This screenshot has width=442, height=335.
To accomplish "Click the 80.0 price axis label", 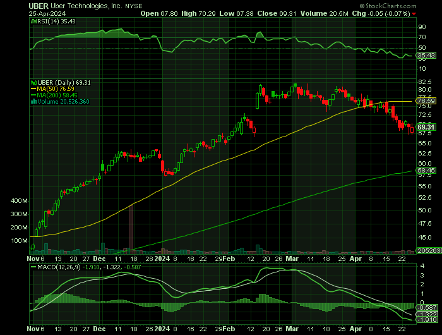I will click(425, 90).
